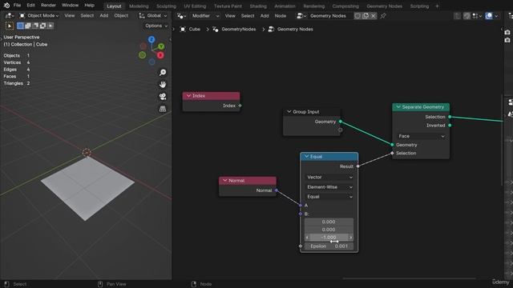513x288 pixels.
Task: Open the 3D viewport editor type selector
Action: tap(9, 16)
